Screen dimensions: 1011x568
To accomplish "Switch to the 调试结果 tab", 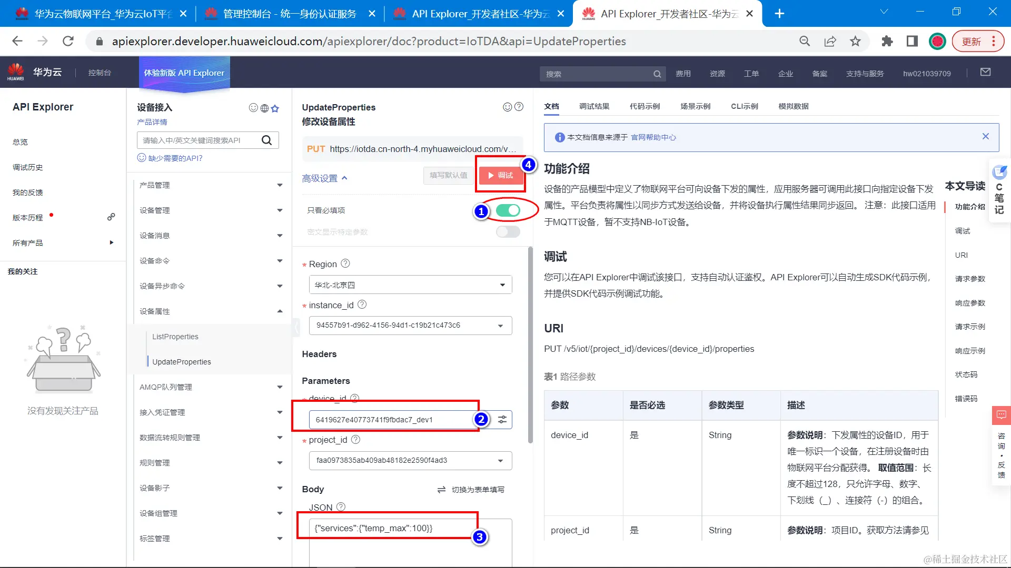I will click(x=594, y=106).
